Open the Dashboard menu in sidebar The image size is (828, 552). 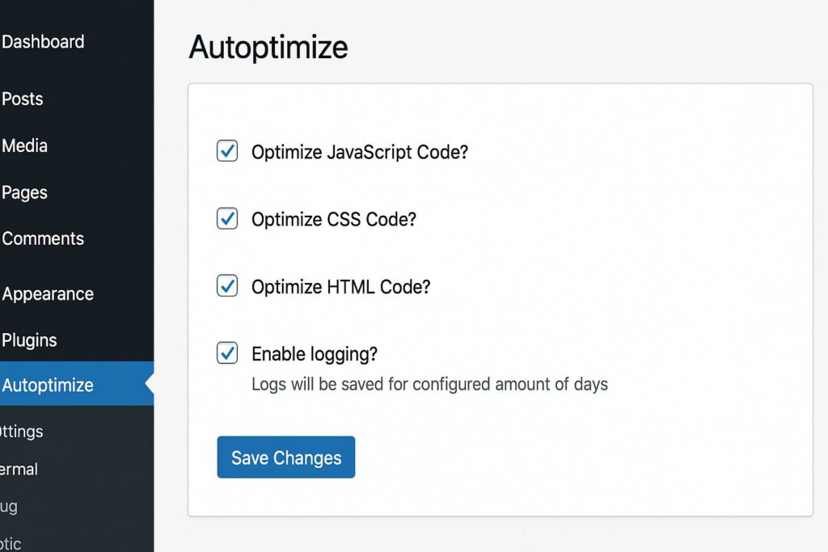(x=43, y=42)
